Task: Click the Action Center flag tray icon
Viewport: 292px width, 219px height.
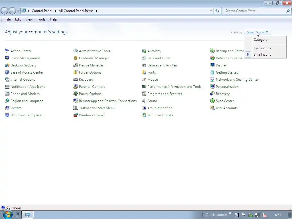Action: (x=243, y=215)
